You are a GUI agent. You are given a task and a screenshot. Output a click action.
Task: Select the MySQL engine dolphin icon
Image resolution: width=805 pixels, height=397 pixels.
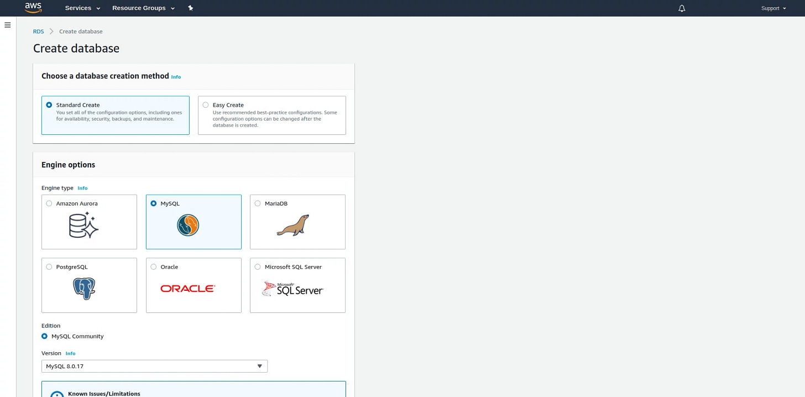pos(188,225)
